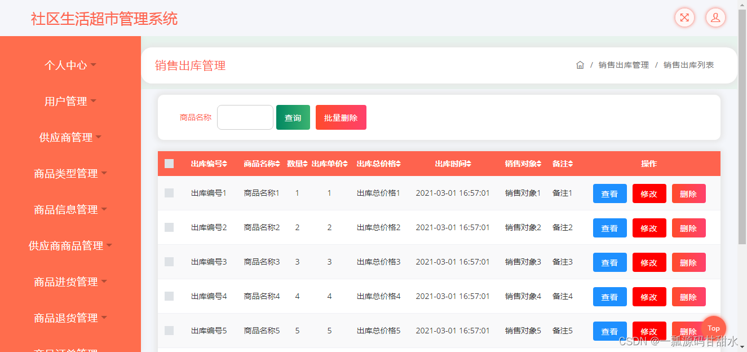Click the 批量删除 batch delete button
The height and width of the screenshot is (352, 747).
(341, 117)
